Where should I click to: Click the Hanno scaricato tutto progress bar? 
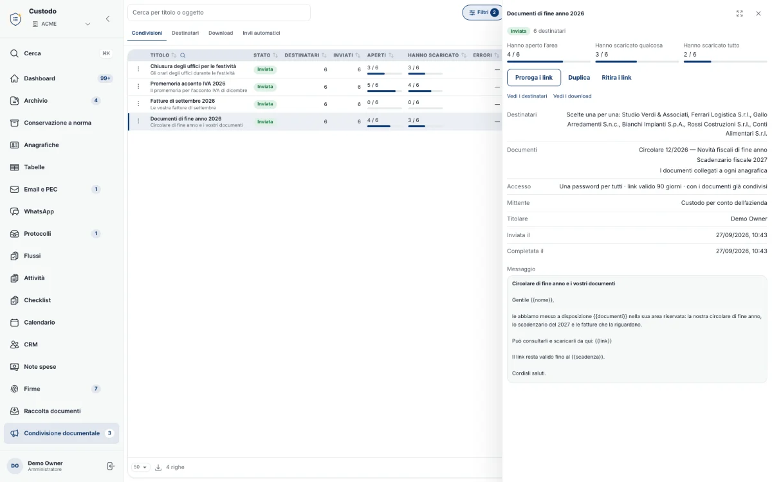(726, 62)
